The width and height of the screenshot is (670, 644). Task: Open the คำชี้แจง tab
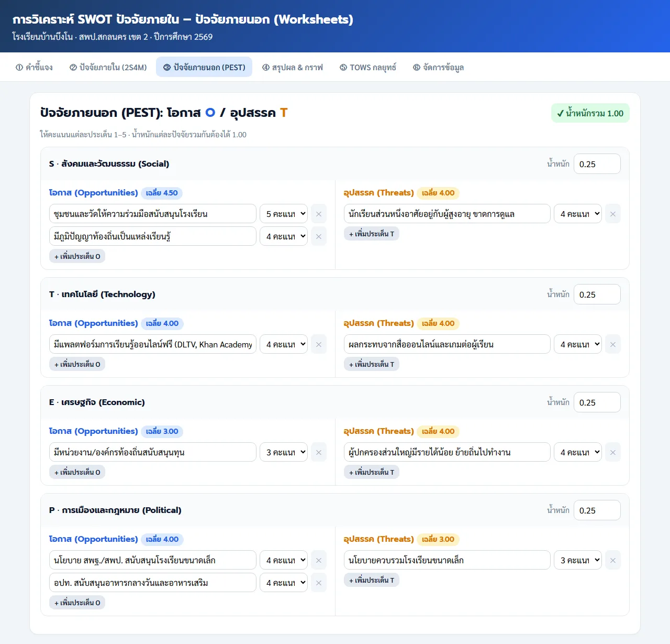[x=34, y=67]
